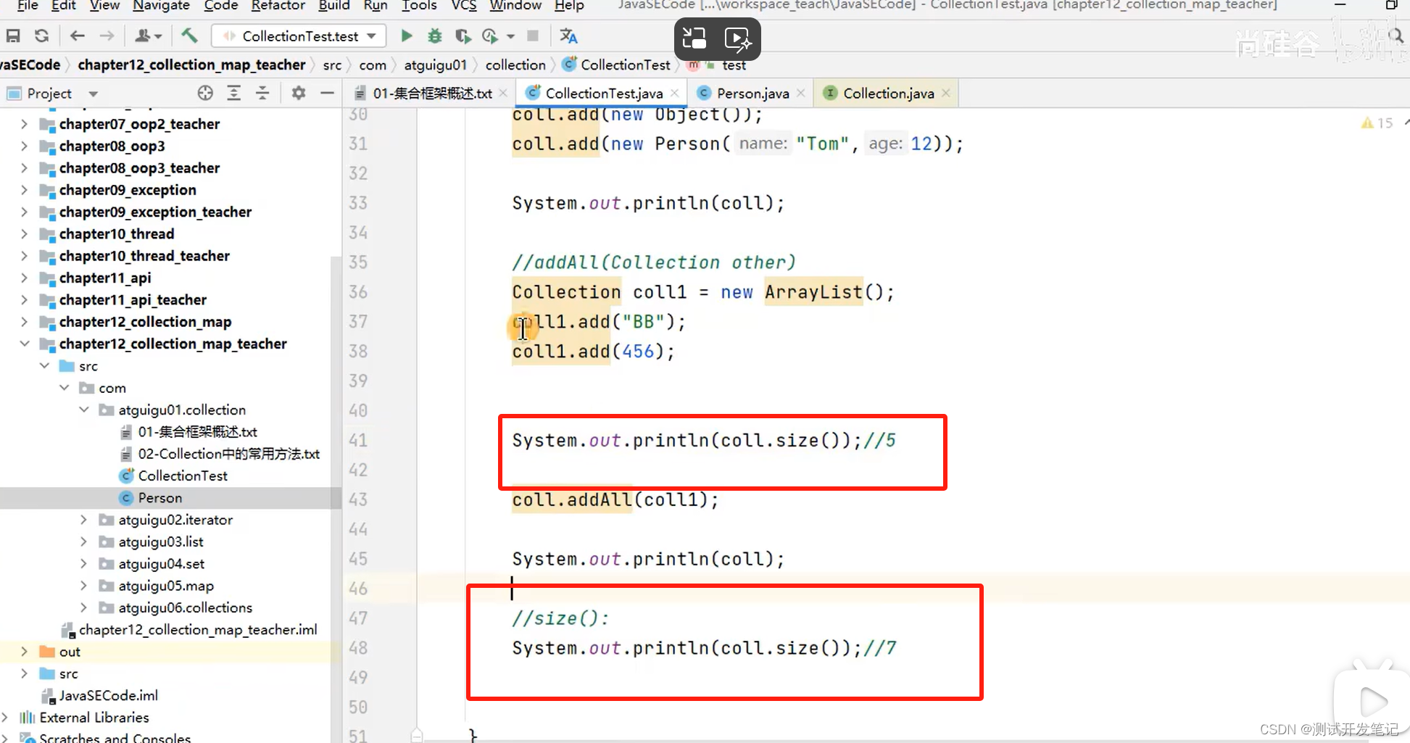Open Project panel settings gear

[298, 93]
